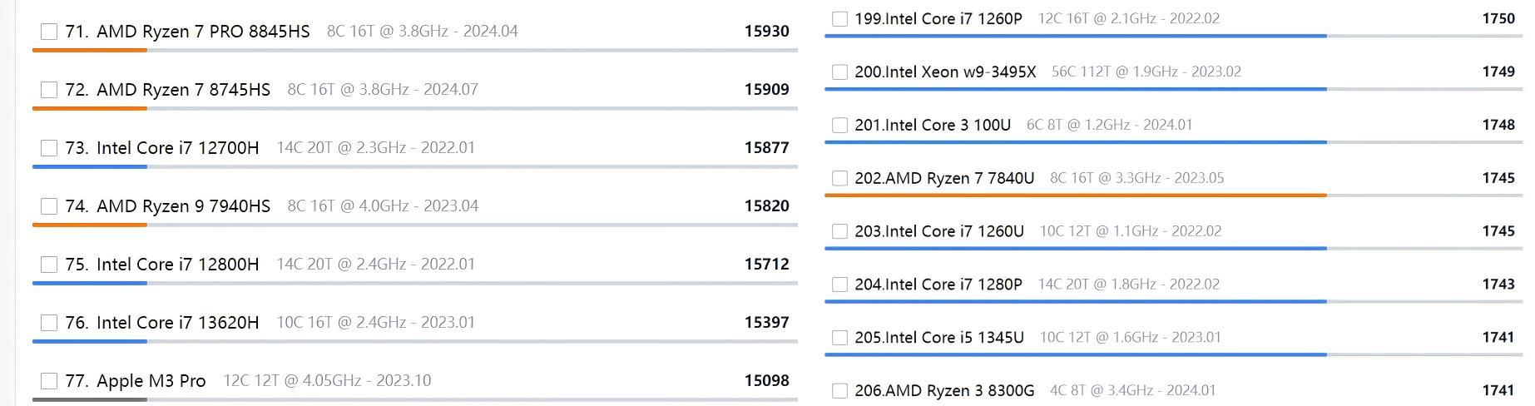Check the AMD Ryzen 7 PRO 8845HS checkbox
This screenshot has height=406, width=1535.
click(49, 32)
